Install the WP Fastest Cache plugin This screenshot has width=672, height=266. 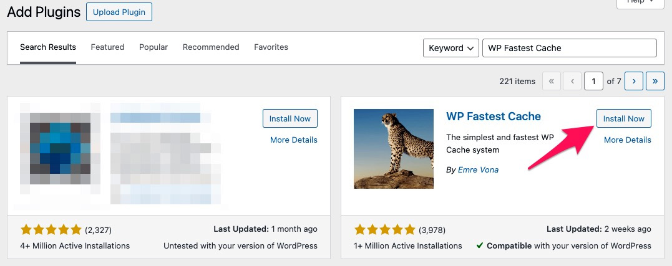coord(623,118)
